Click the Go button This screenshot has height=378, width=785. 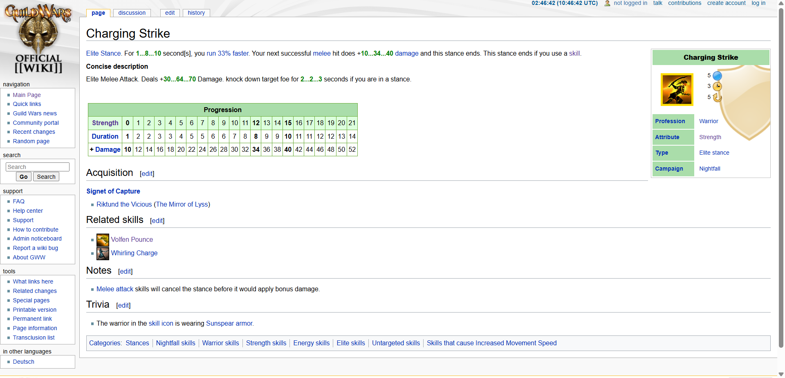point(23,177)
